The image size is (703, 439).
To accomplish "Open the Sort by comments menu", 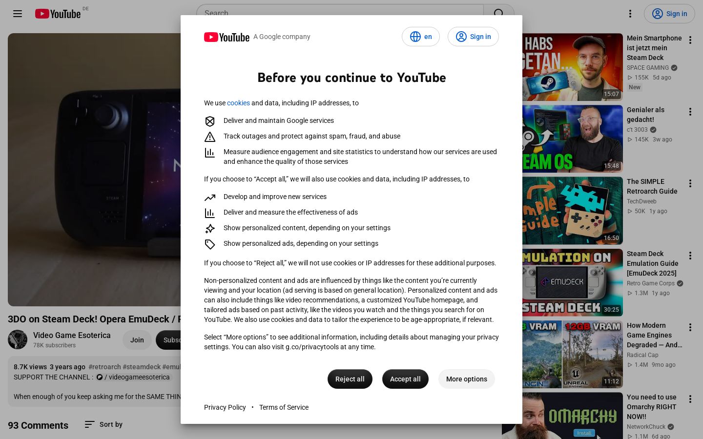I will point(103,424).
